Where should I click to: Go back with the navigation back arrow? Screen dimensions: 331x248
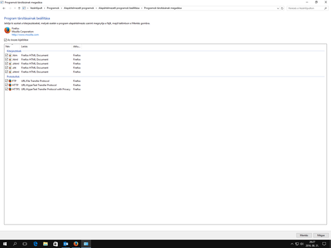(x=4, y=8)
